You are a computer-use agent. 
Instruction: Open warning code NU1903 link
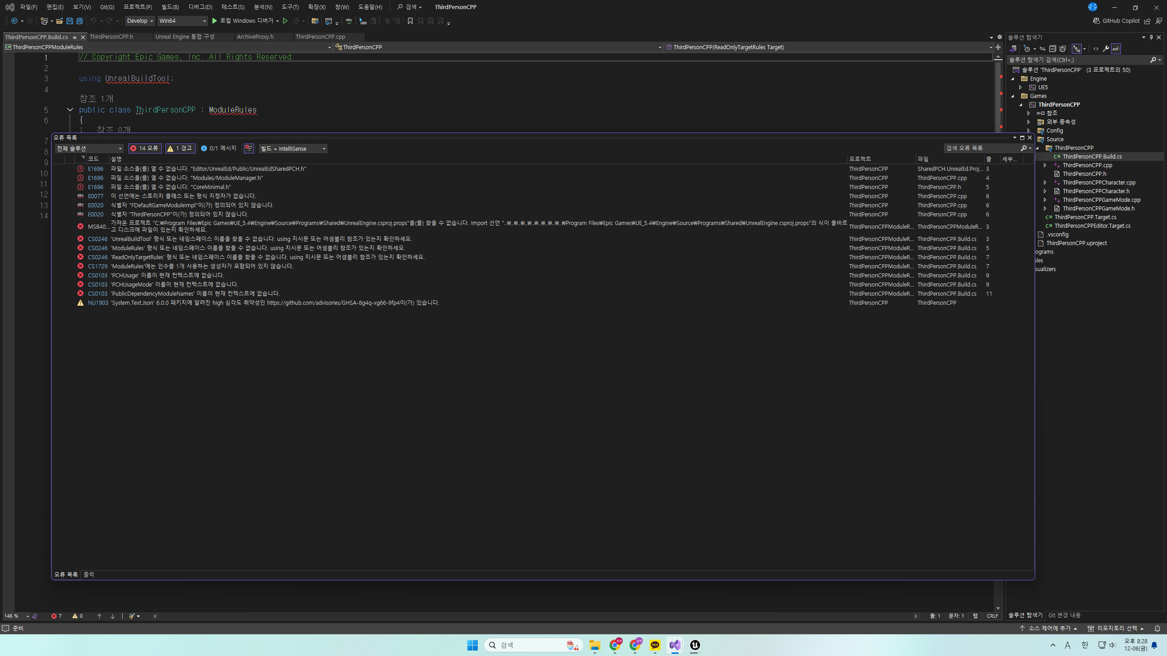tap(98, 303)
